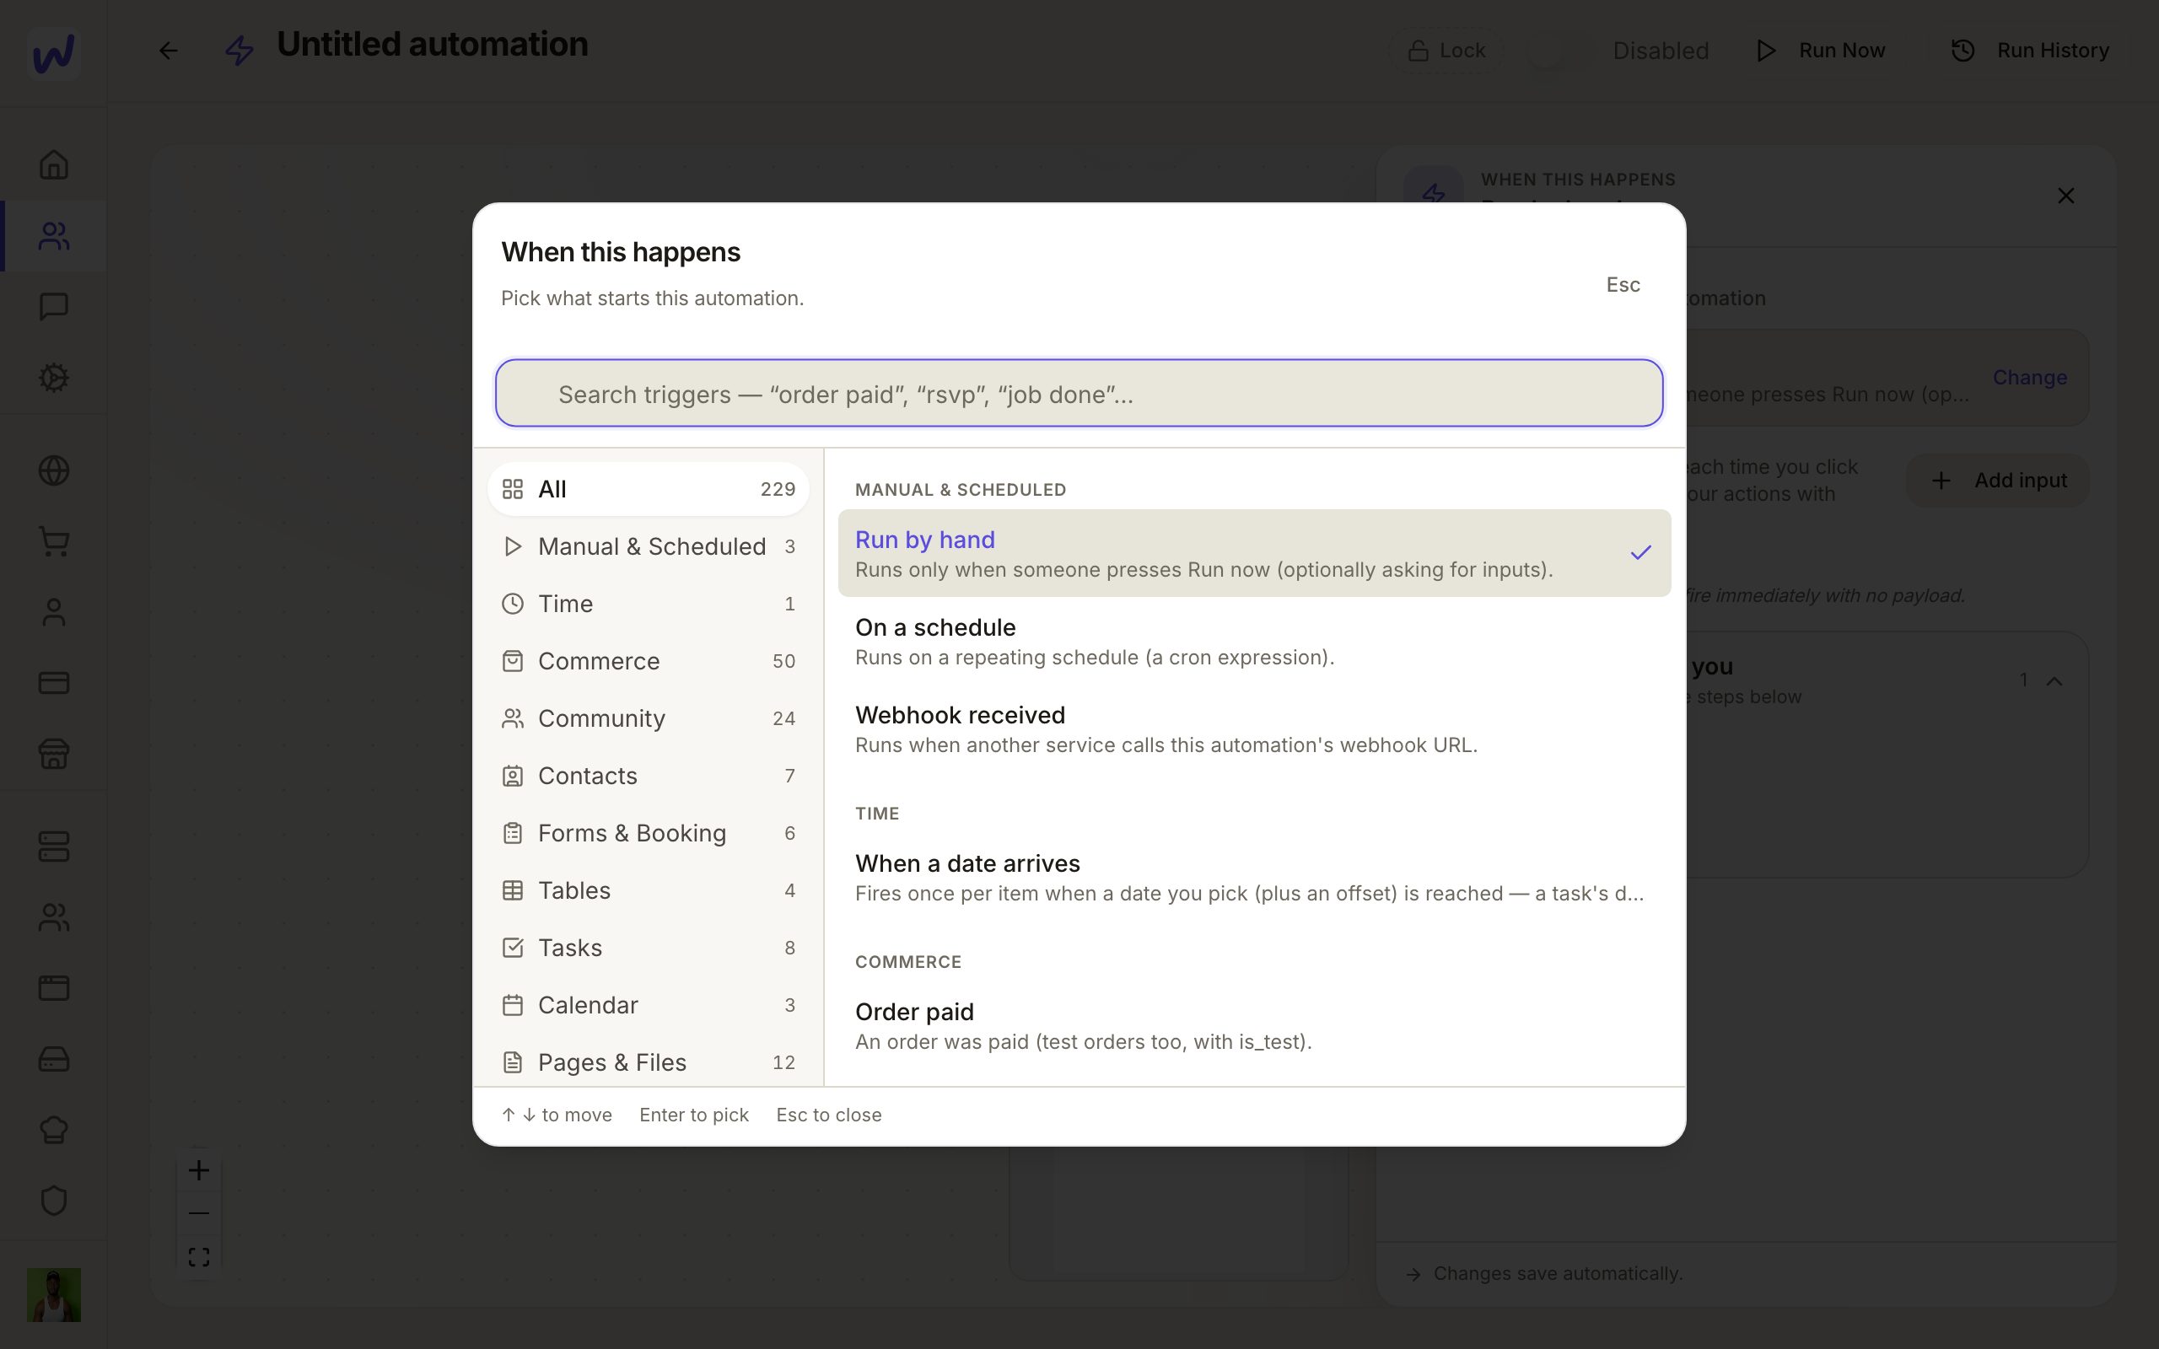This screenshot has height=1349, width=2159.
Task: Click the W logo in the sidebar
Action: 53,53
